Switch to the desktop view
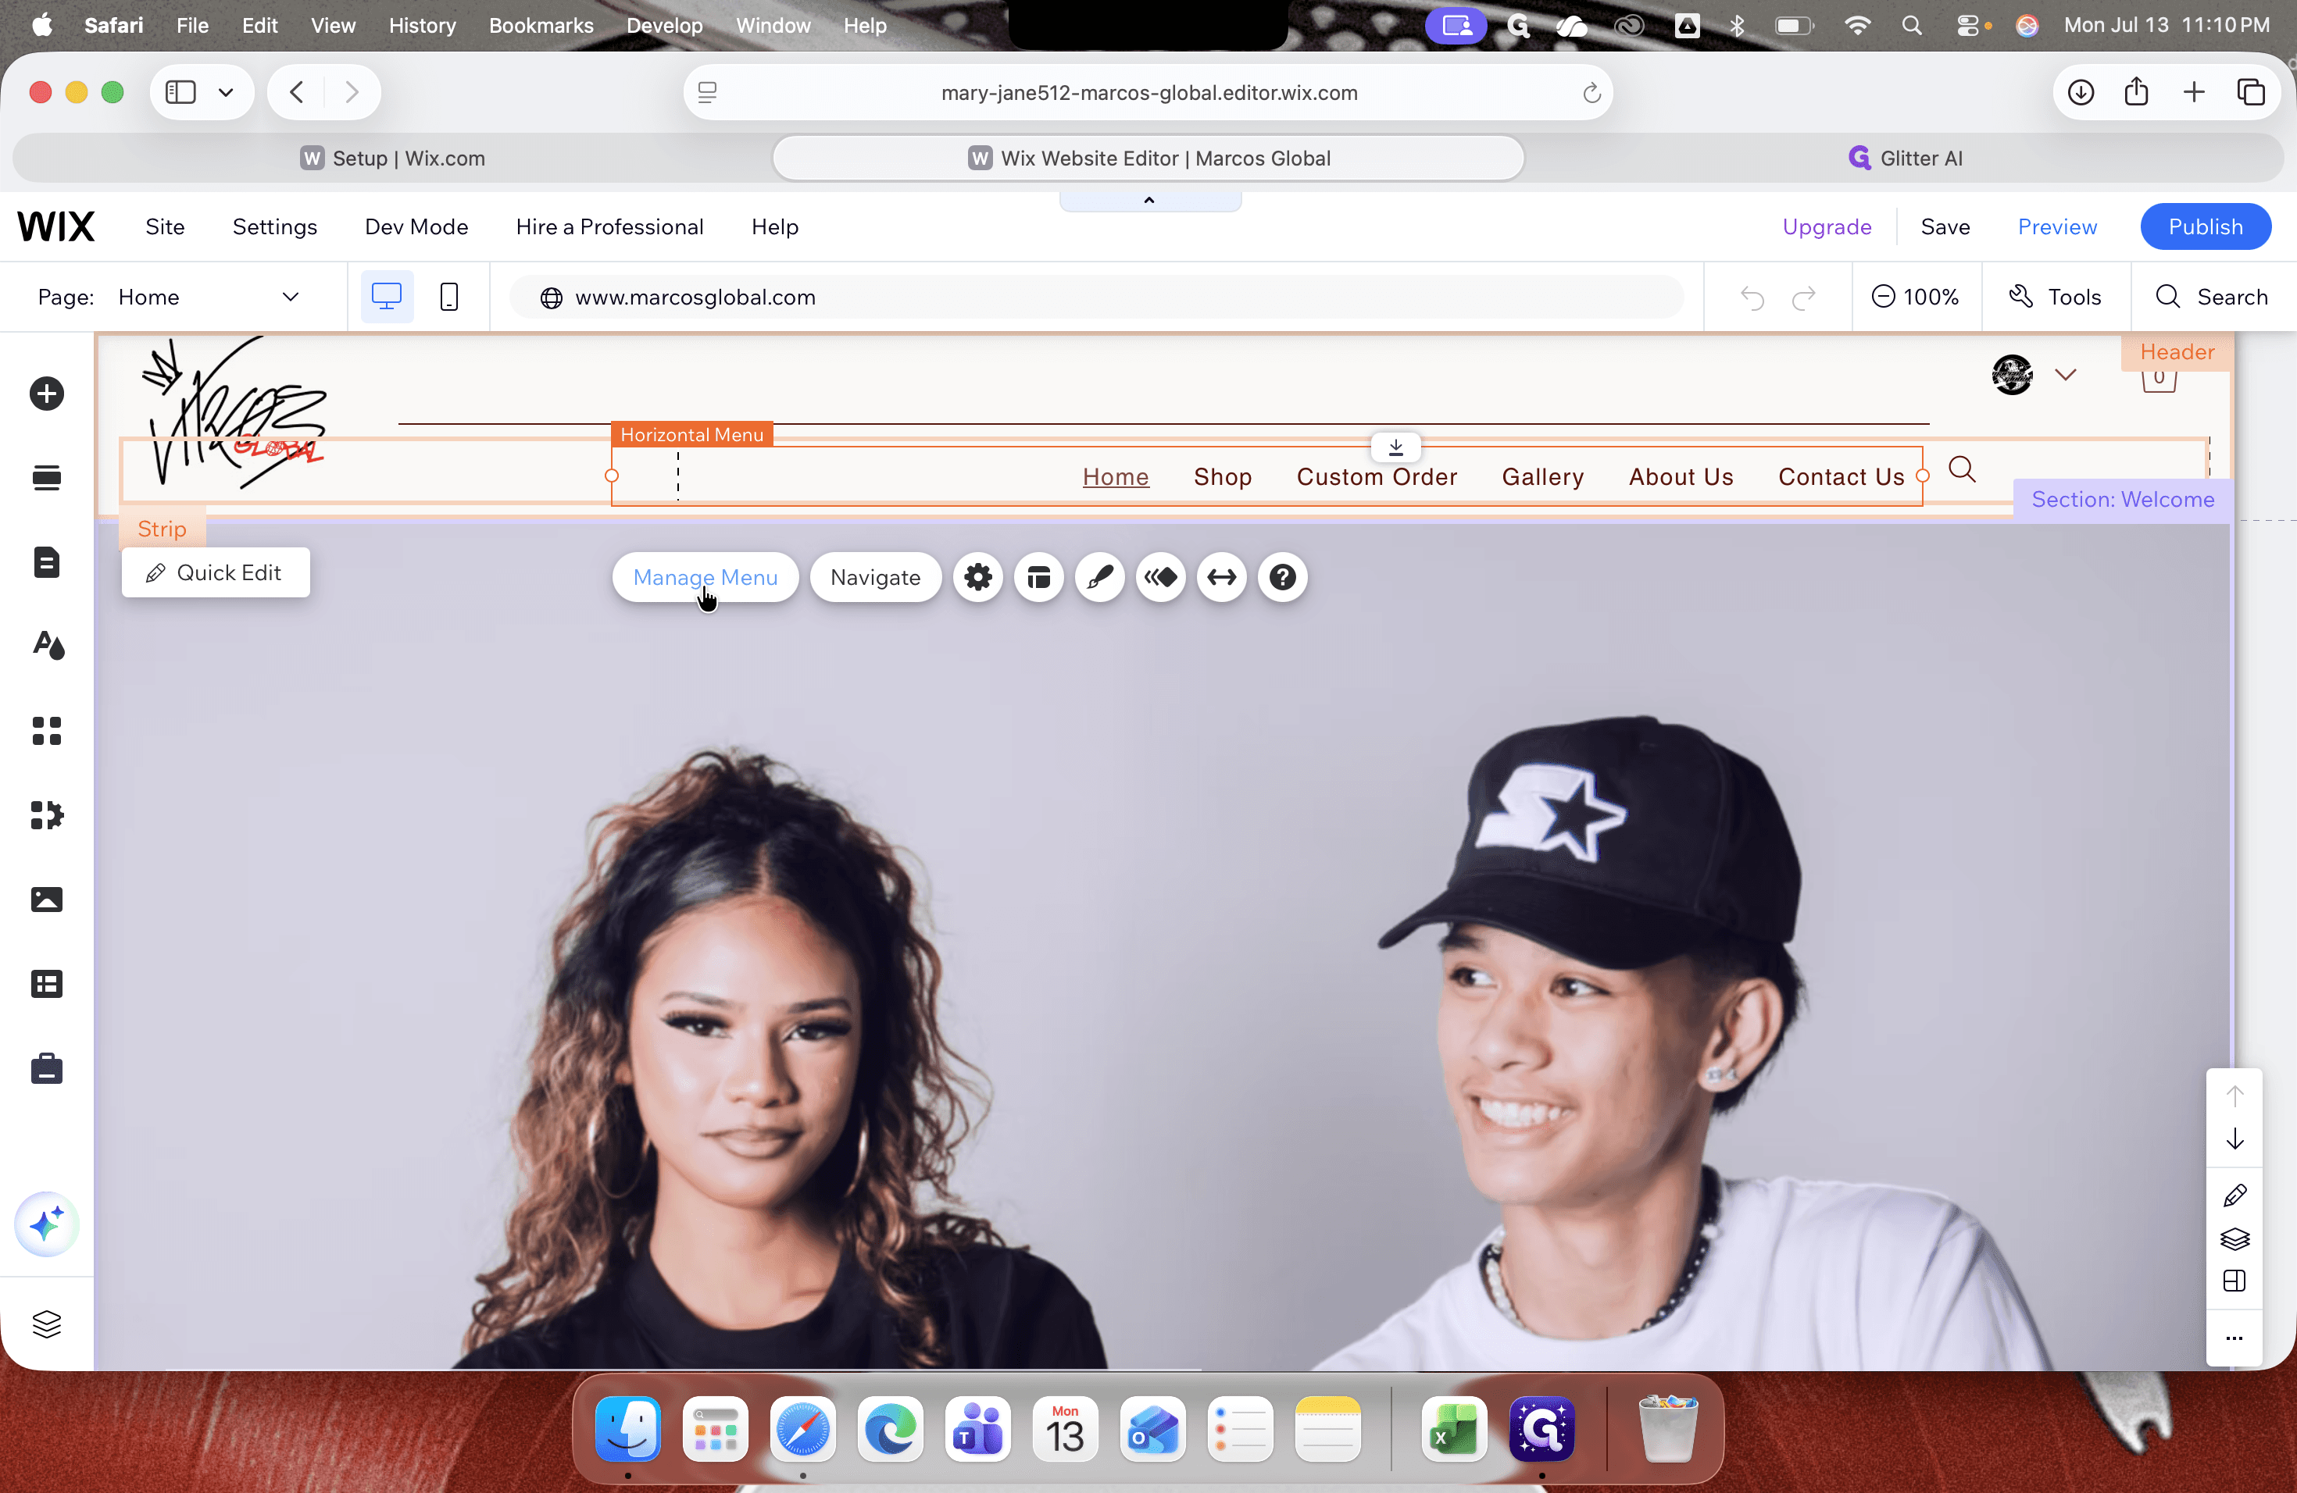 386,297
